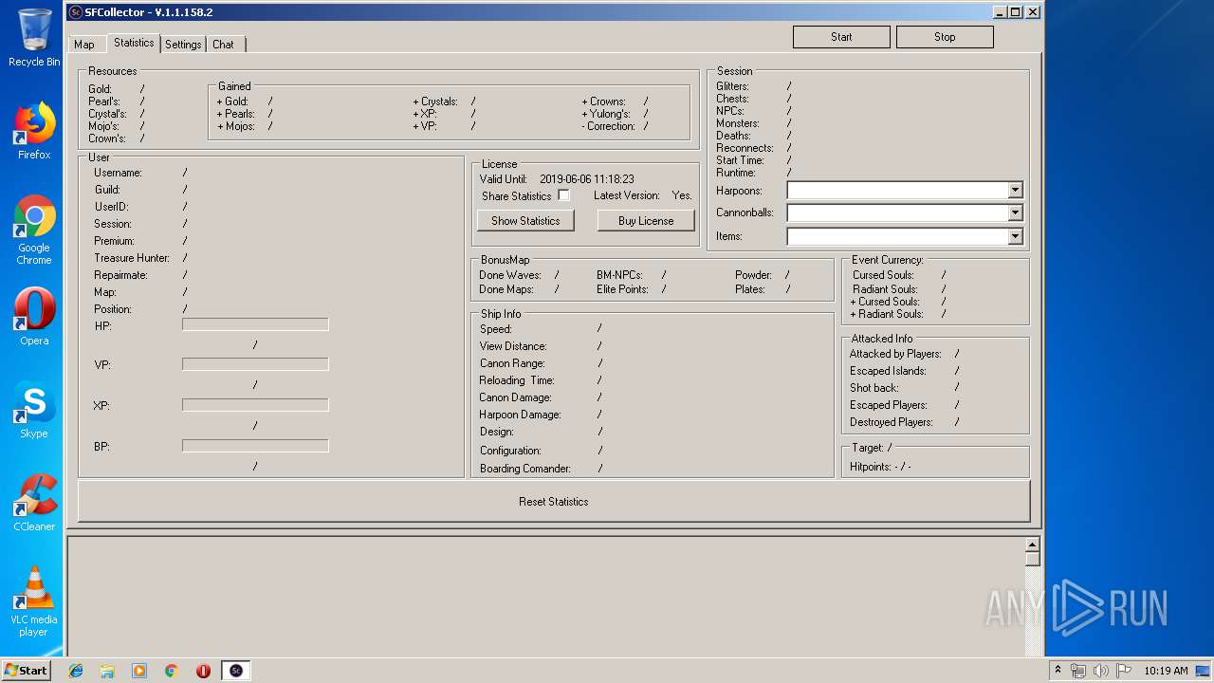Open VLC media player shortcut
This screenshot has width=1214, height=683.
[34, 601]
